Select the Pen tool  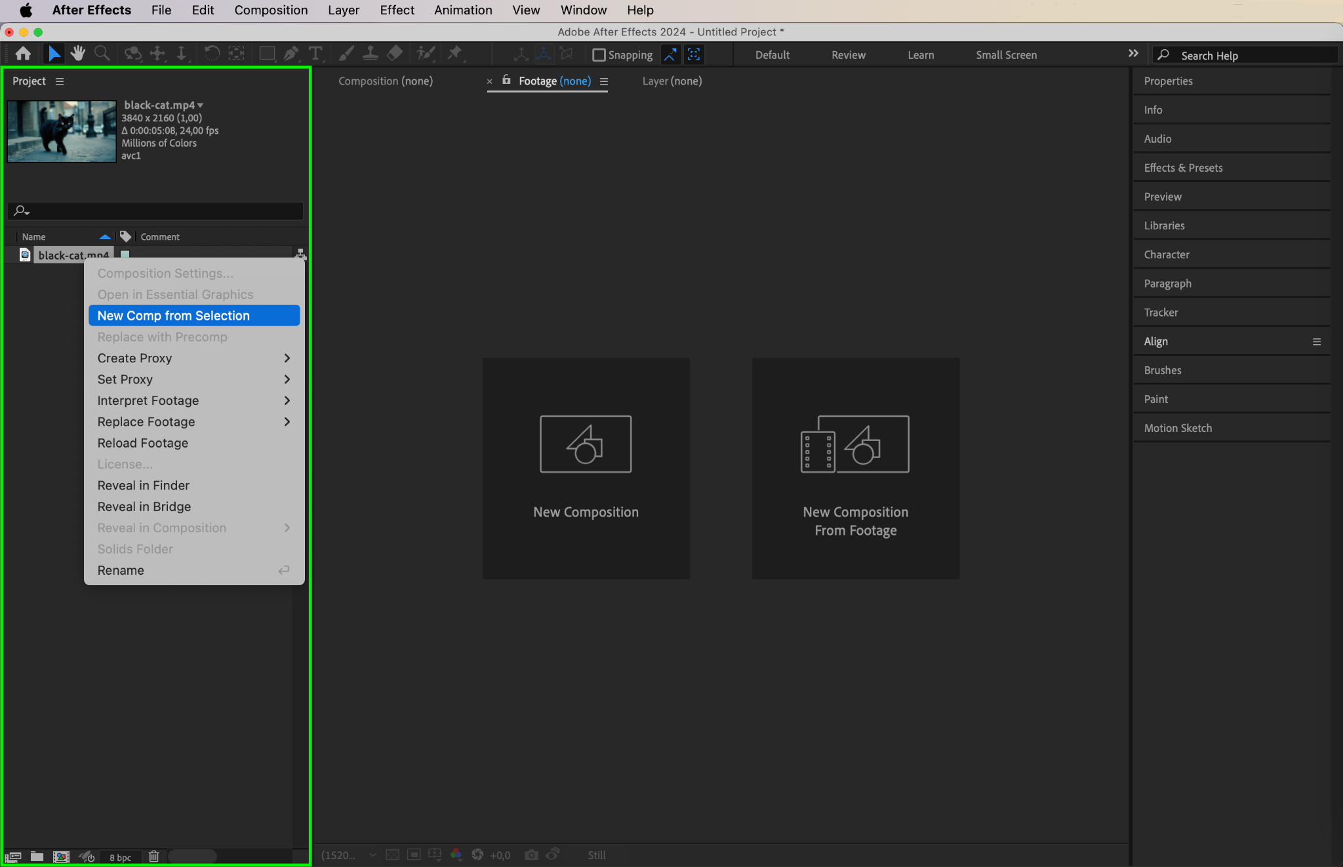pyautogui.click(x=291, y=54)
